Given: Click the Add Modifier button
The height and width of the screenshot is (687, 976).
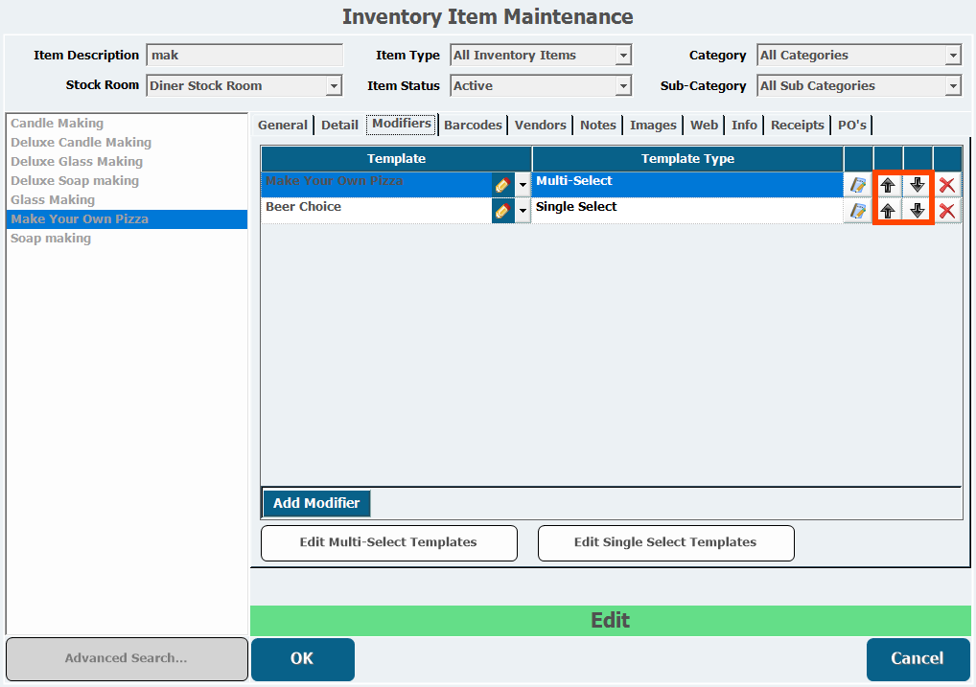Looking at the screenshot, I should click(x=316, y=503).
